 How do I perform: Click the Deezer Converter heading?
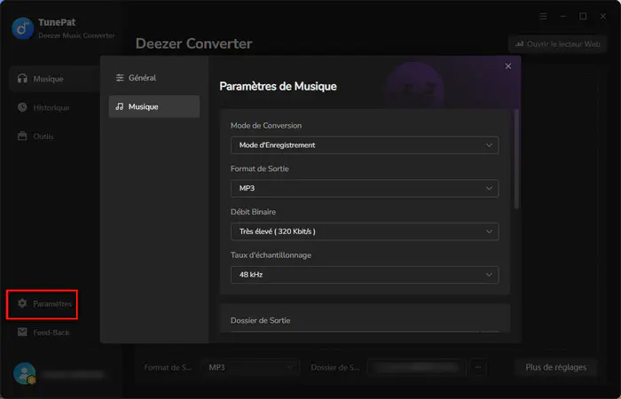[x=193, y=43]
